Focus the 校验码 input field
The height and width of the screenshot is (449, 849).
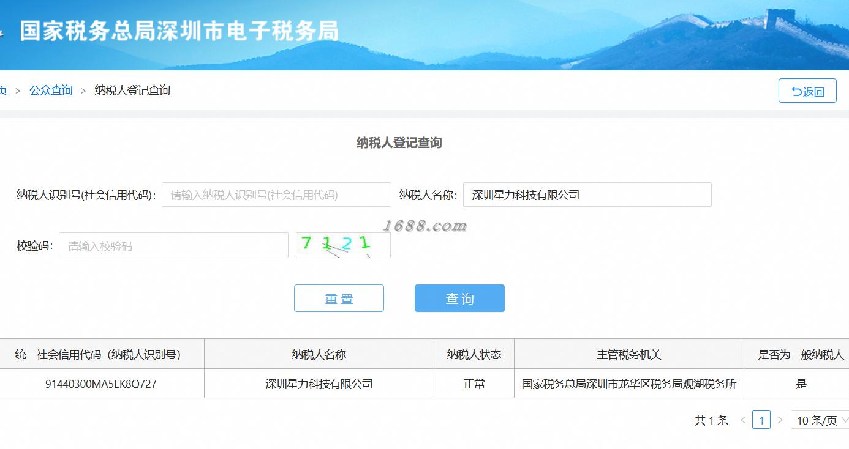click(x=173, y=245)
